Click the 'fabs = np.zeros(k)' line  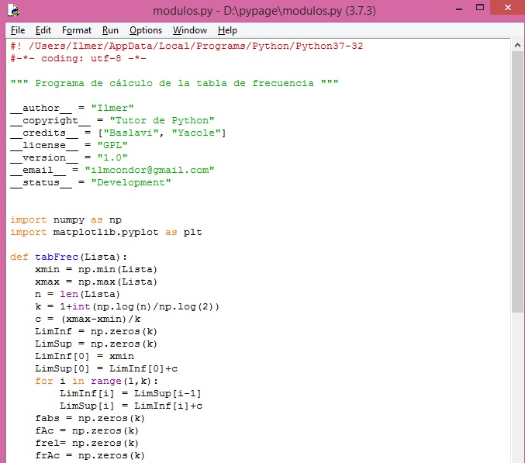[x=90, y=418]
